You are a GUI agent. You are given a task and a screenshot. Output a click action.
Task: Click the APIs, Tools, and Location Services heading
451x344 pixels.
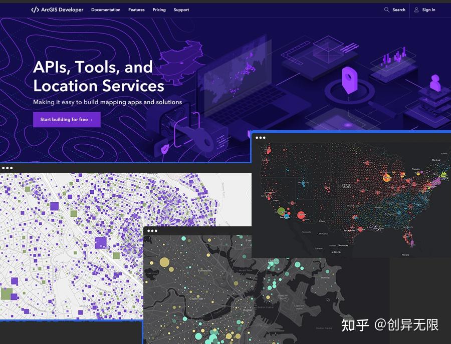[98, 77]
